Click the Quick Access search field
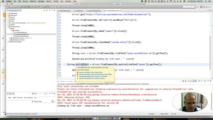The image size is (213, 120). pos(189,7)
